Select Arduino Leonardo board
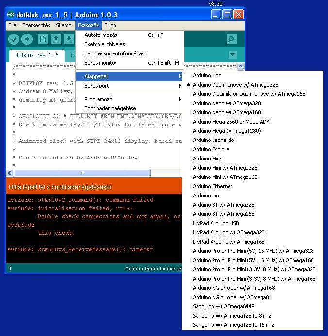Screen dimensions: 328x336 [252, 140]
